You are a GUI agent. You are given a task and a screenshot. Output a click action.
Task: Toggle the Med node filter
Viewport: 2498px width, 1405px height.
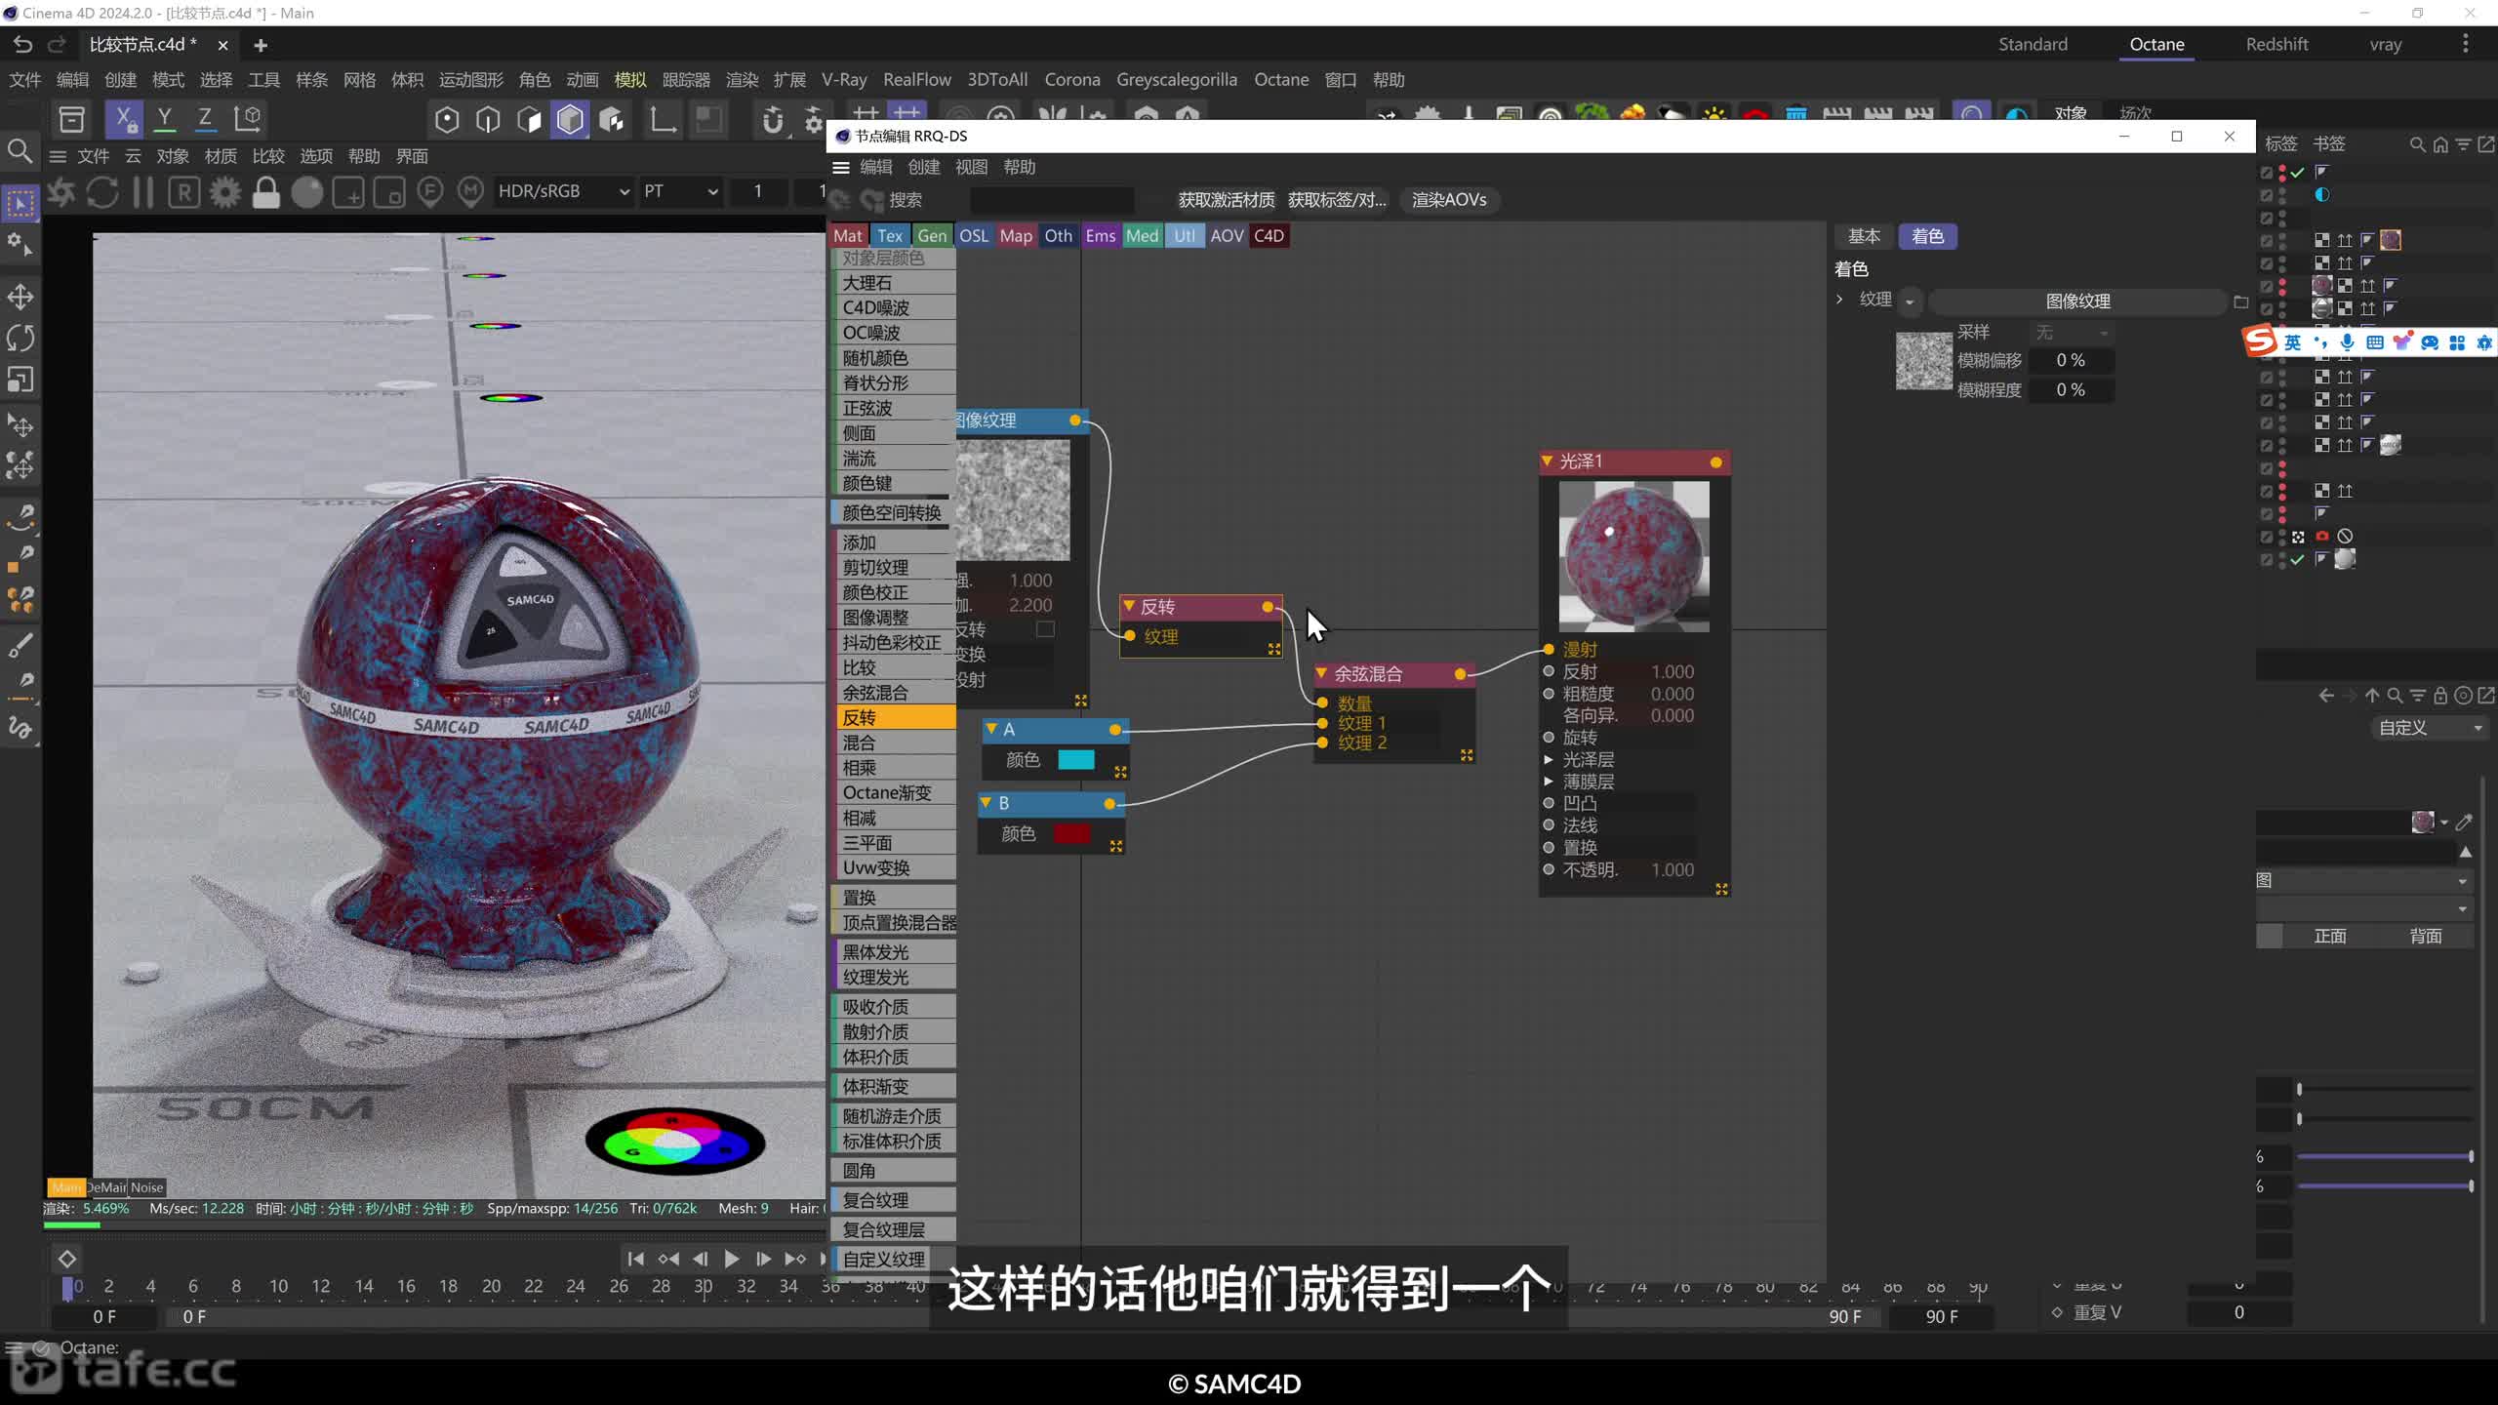coord(1142,236)
